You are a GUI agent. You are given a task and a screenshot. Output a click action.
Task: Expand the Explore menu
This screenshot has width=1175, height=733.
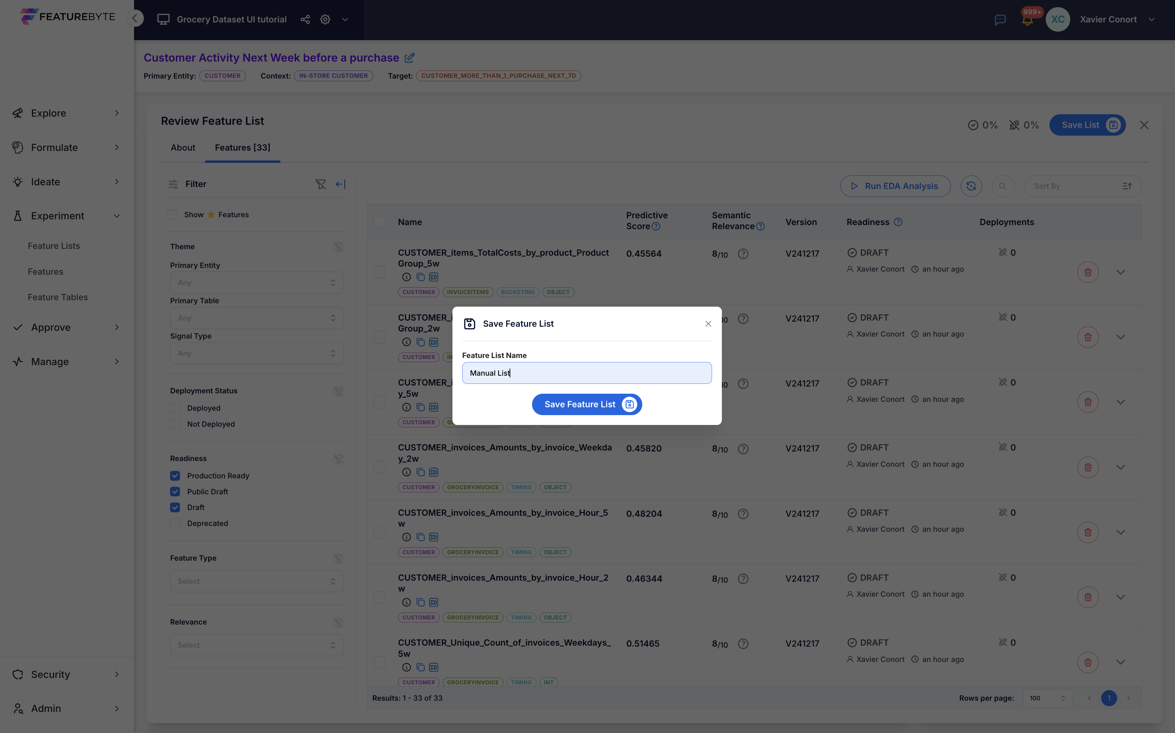click(x=67, y=113)
